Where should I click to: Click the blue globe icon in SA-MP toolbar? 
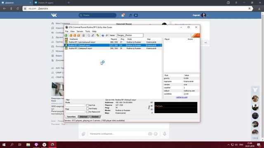click(x=103, y=35)
